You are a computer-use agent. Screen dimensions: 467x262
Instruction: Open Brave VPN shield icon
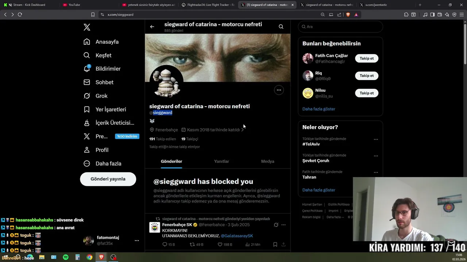(454, 15)
